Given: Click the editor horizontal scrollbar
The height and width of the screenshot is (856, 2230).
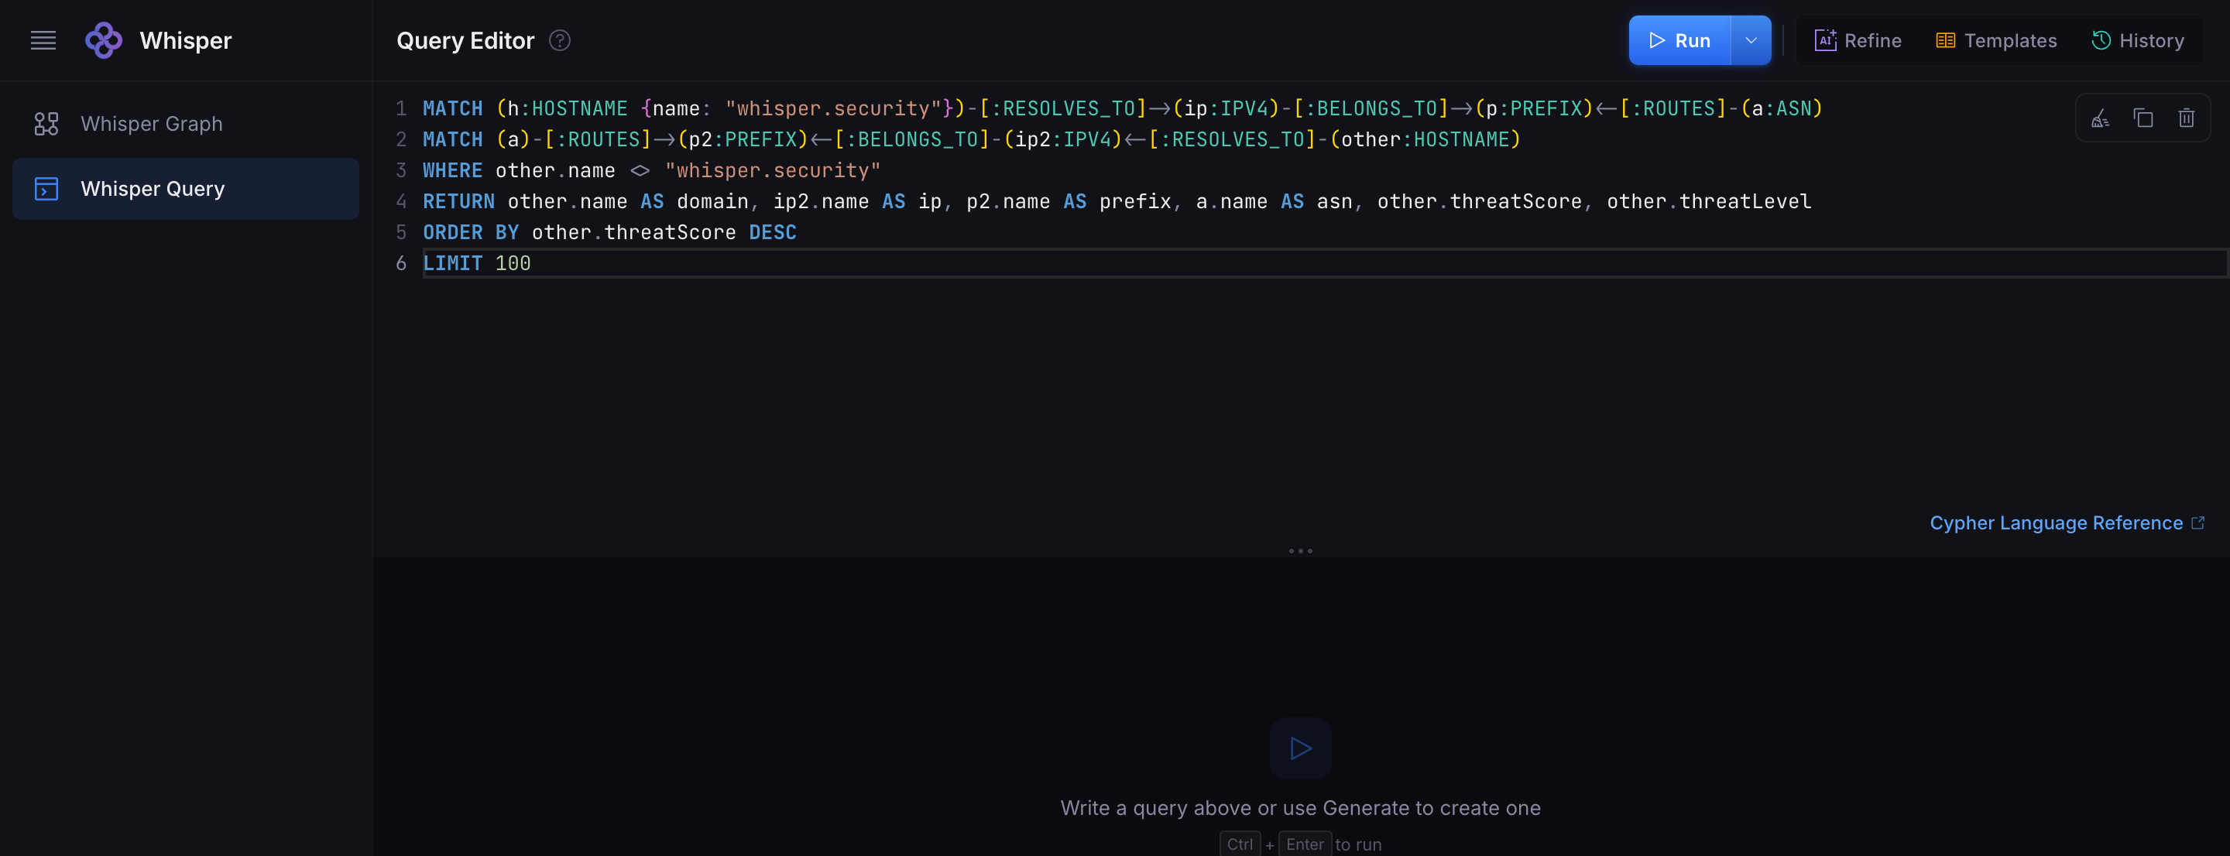Looking at the screenshot, I should [1299, 279].
